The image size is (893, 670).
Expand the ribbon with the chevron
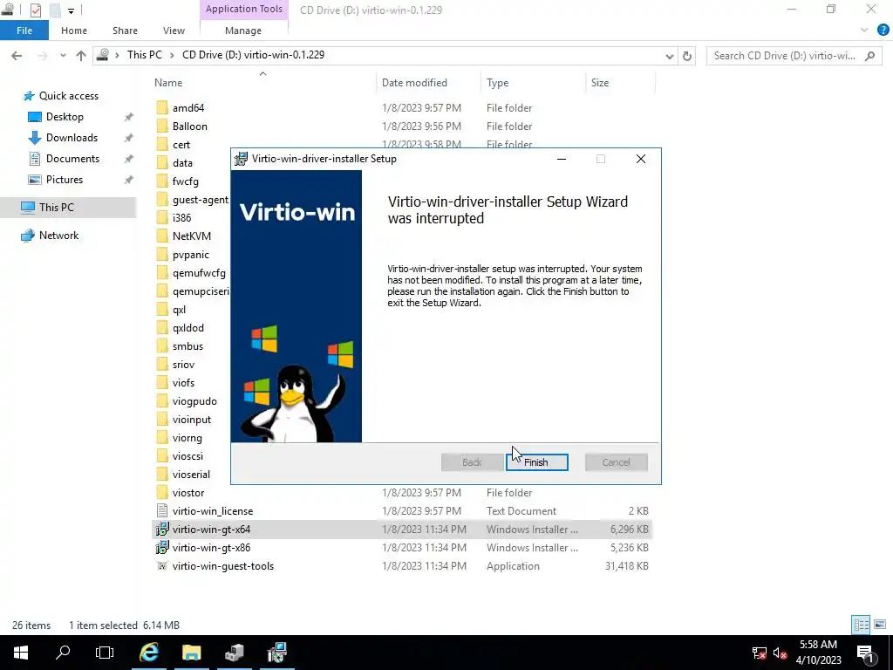[864, 31]
